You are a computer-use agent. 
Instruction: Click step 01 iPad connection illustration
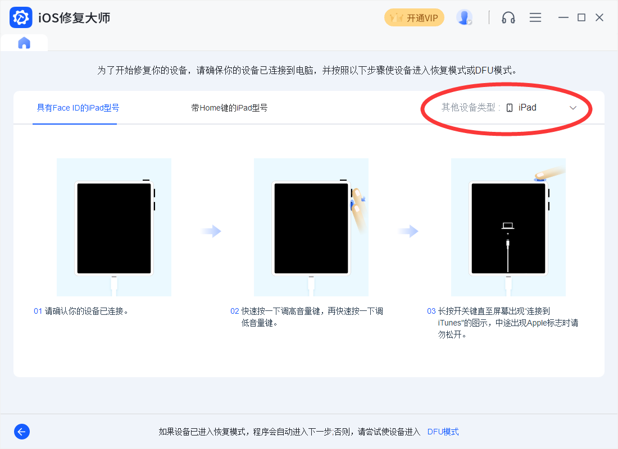point(114,227)
